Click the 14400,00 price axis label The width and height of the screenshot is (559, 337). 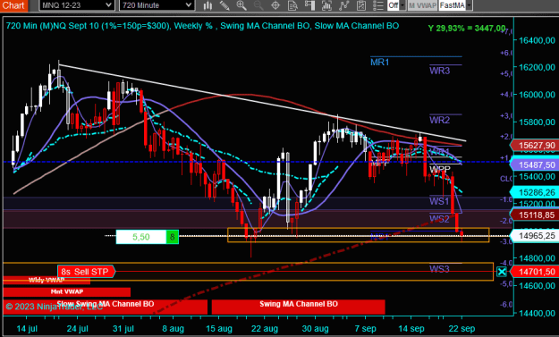coord(537,313)
